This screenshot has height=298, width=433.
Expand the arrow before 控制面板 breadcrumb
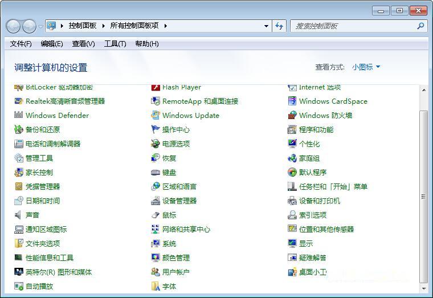click(x=62, y=26)
